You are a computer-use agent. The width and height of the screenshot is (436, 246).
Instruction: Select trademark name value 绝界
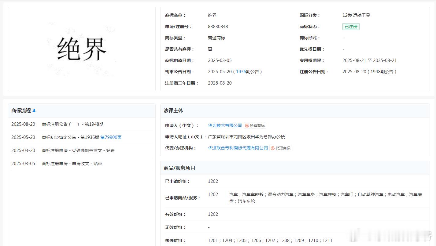tap(212, 15)
